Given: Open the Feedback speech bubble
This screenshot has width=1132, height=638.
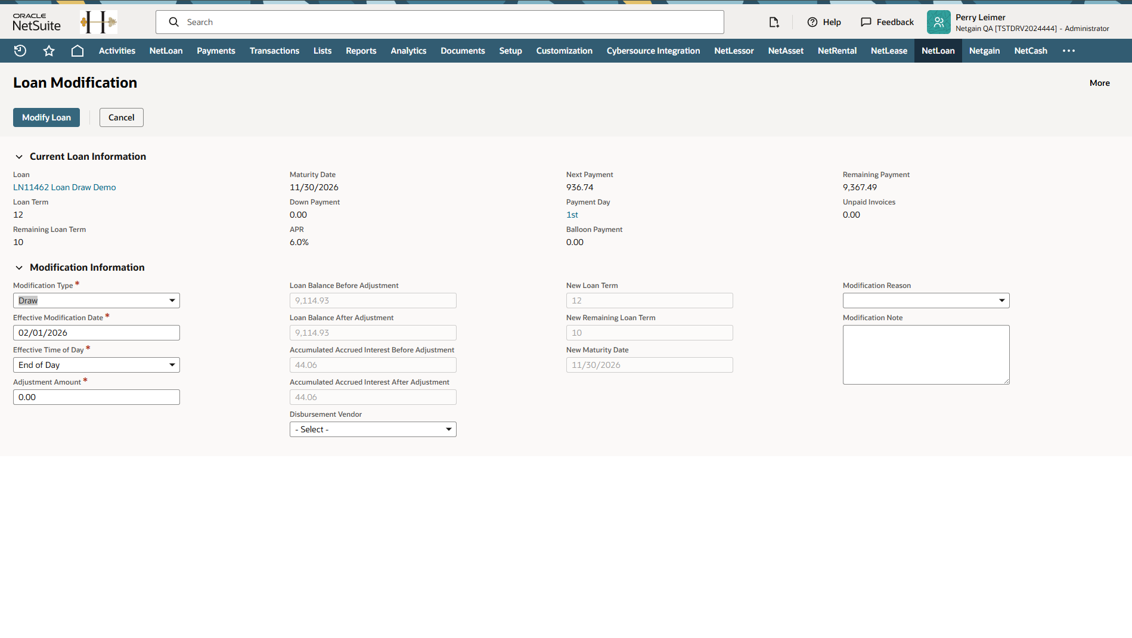Looking at the screenshot, I should (x=866, y=22).
